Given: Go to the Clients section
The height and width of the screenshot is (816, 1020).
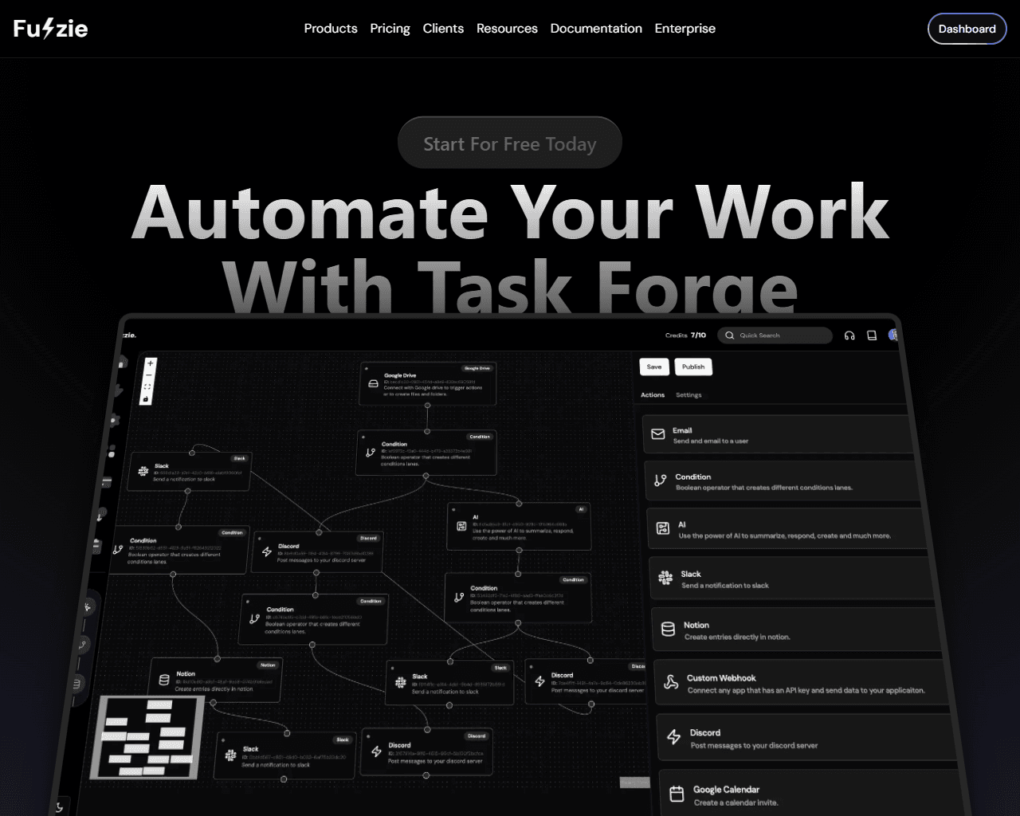Looking at the screenshot, I should point(443,29).
